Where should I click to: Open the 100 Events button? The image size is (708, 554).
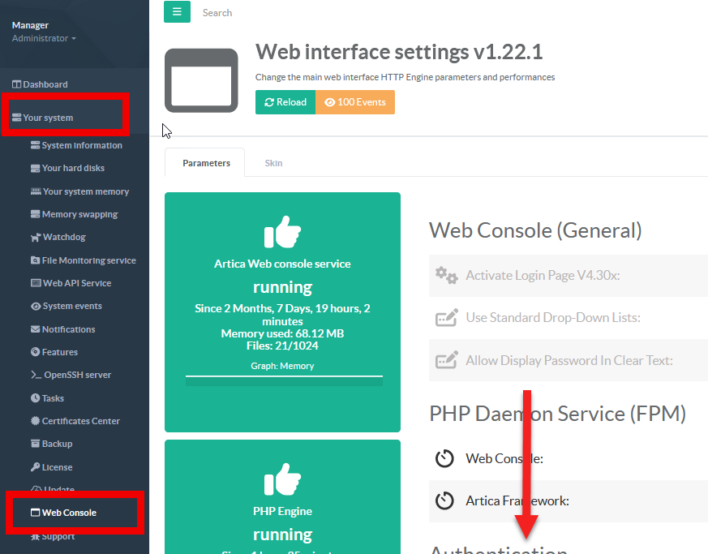355,102
